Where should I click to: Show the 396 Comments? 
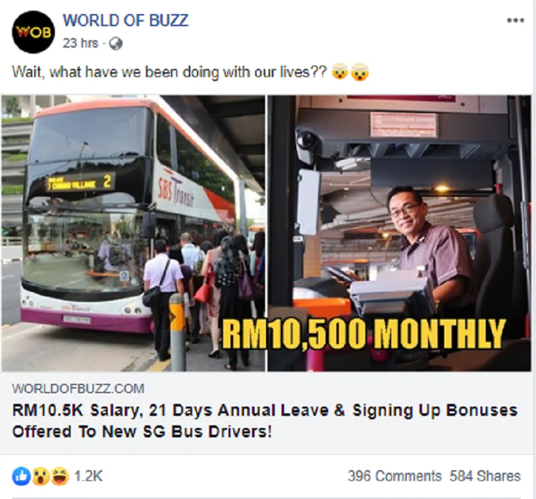394,476
